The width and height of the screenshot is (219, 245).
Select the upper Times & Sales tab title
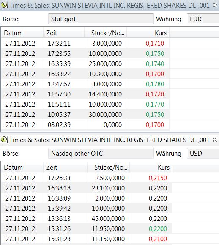[x=109, y=6]
